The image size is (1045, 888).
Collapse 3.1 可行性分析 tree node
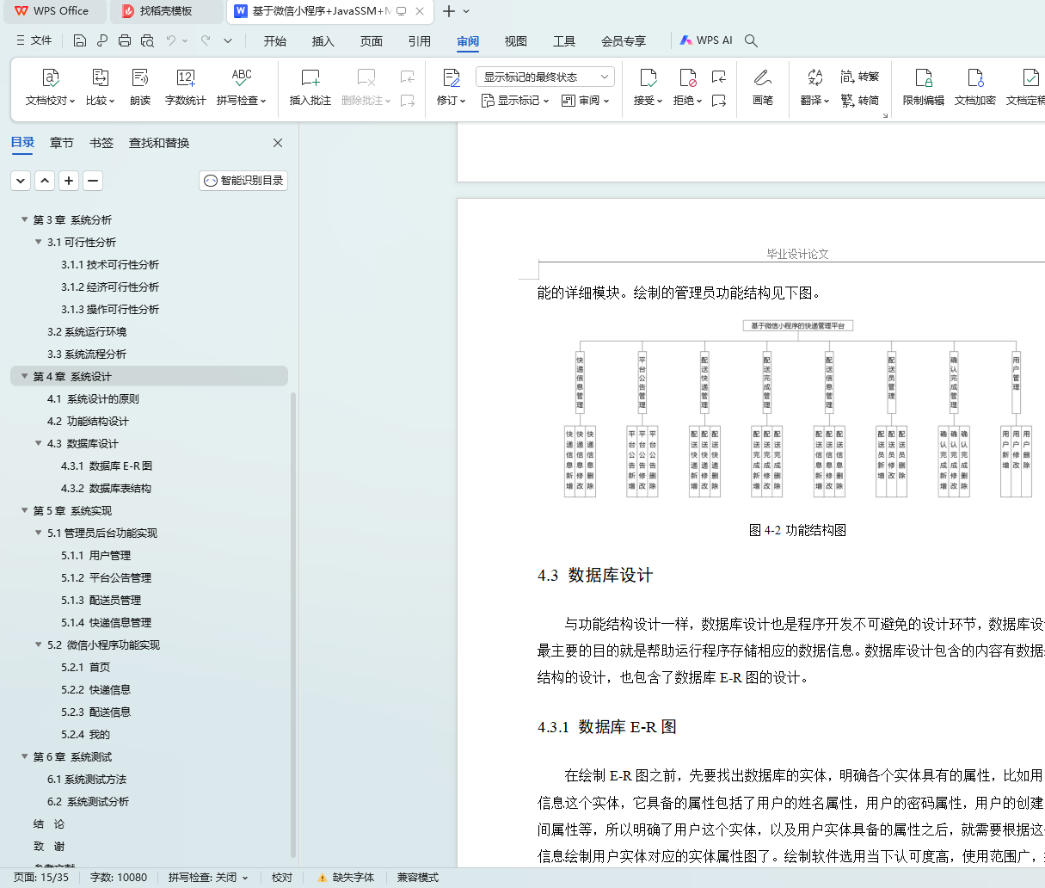tap(39, 242)
